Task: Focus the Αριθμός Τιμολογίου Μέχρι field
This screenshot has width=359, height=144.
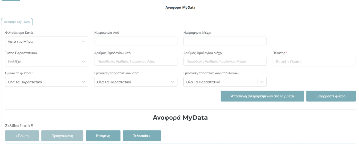Action: pyautogui.click(x=225, y=61)
